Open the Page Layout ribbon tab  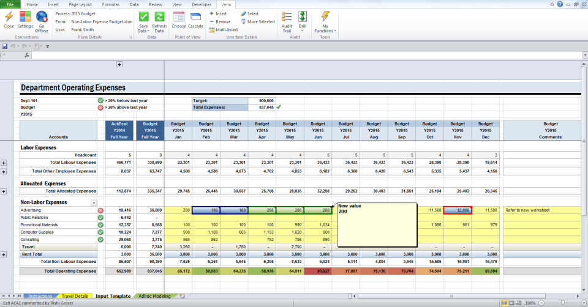(x=80, y=4)
